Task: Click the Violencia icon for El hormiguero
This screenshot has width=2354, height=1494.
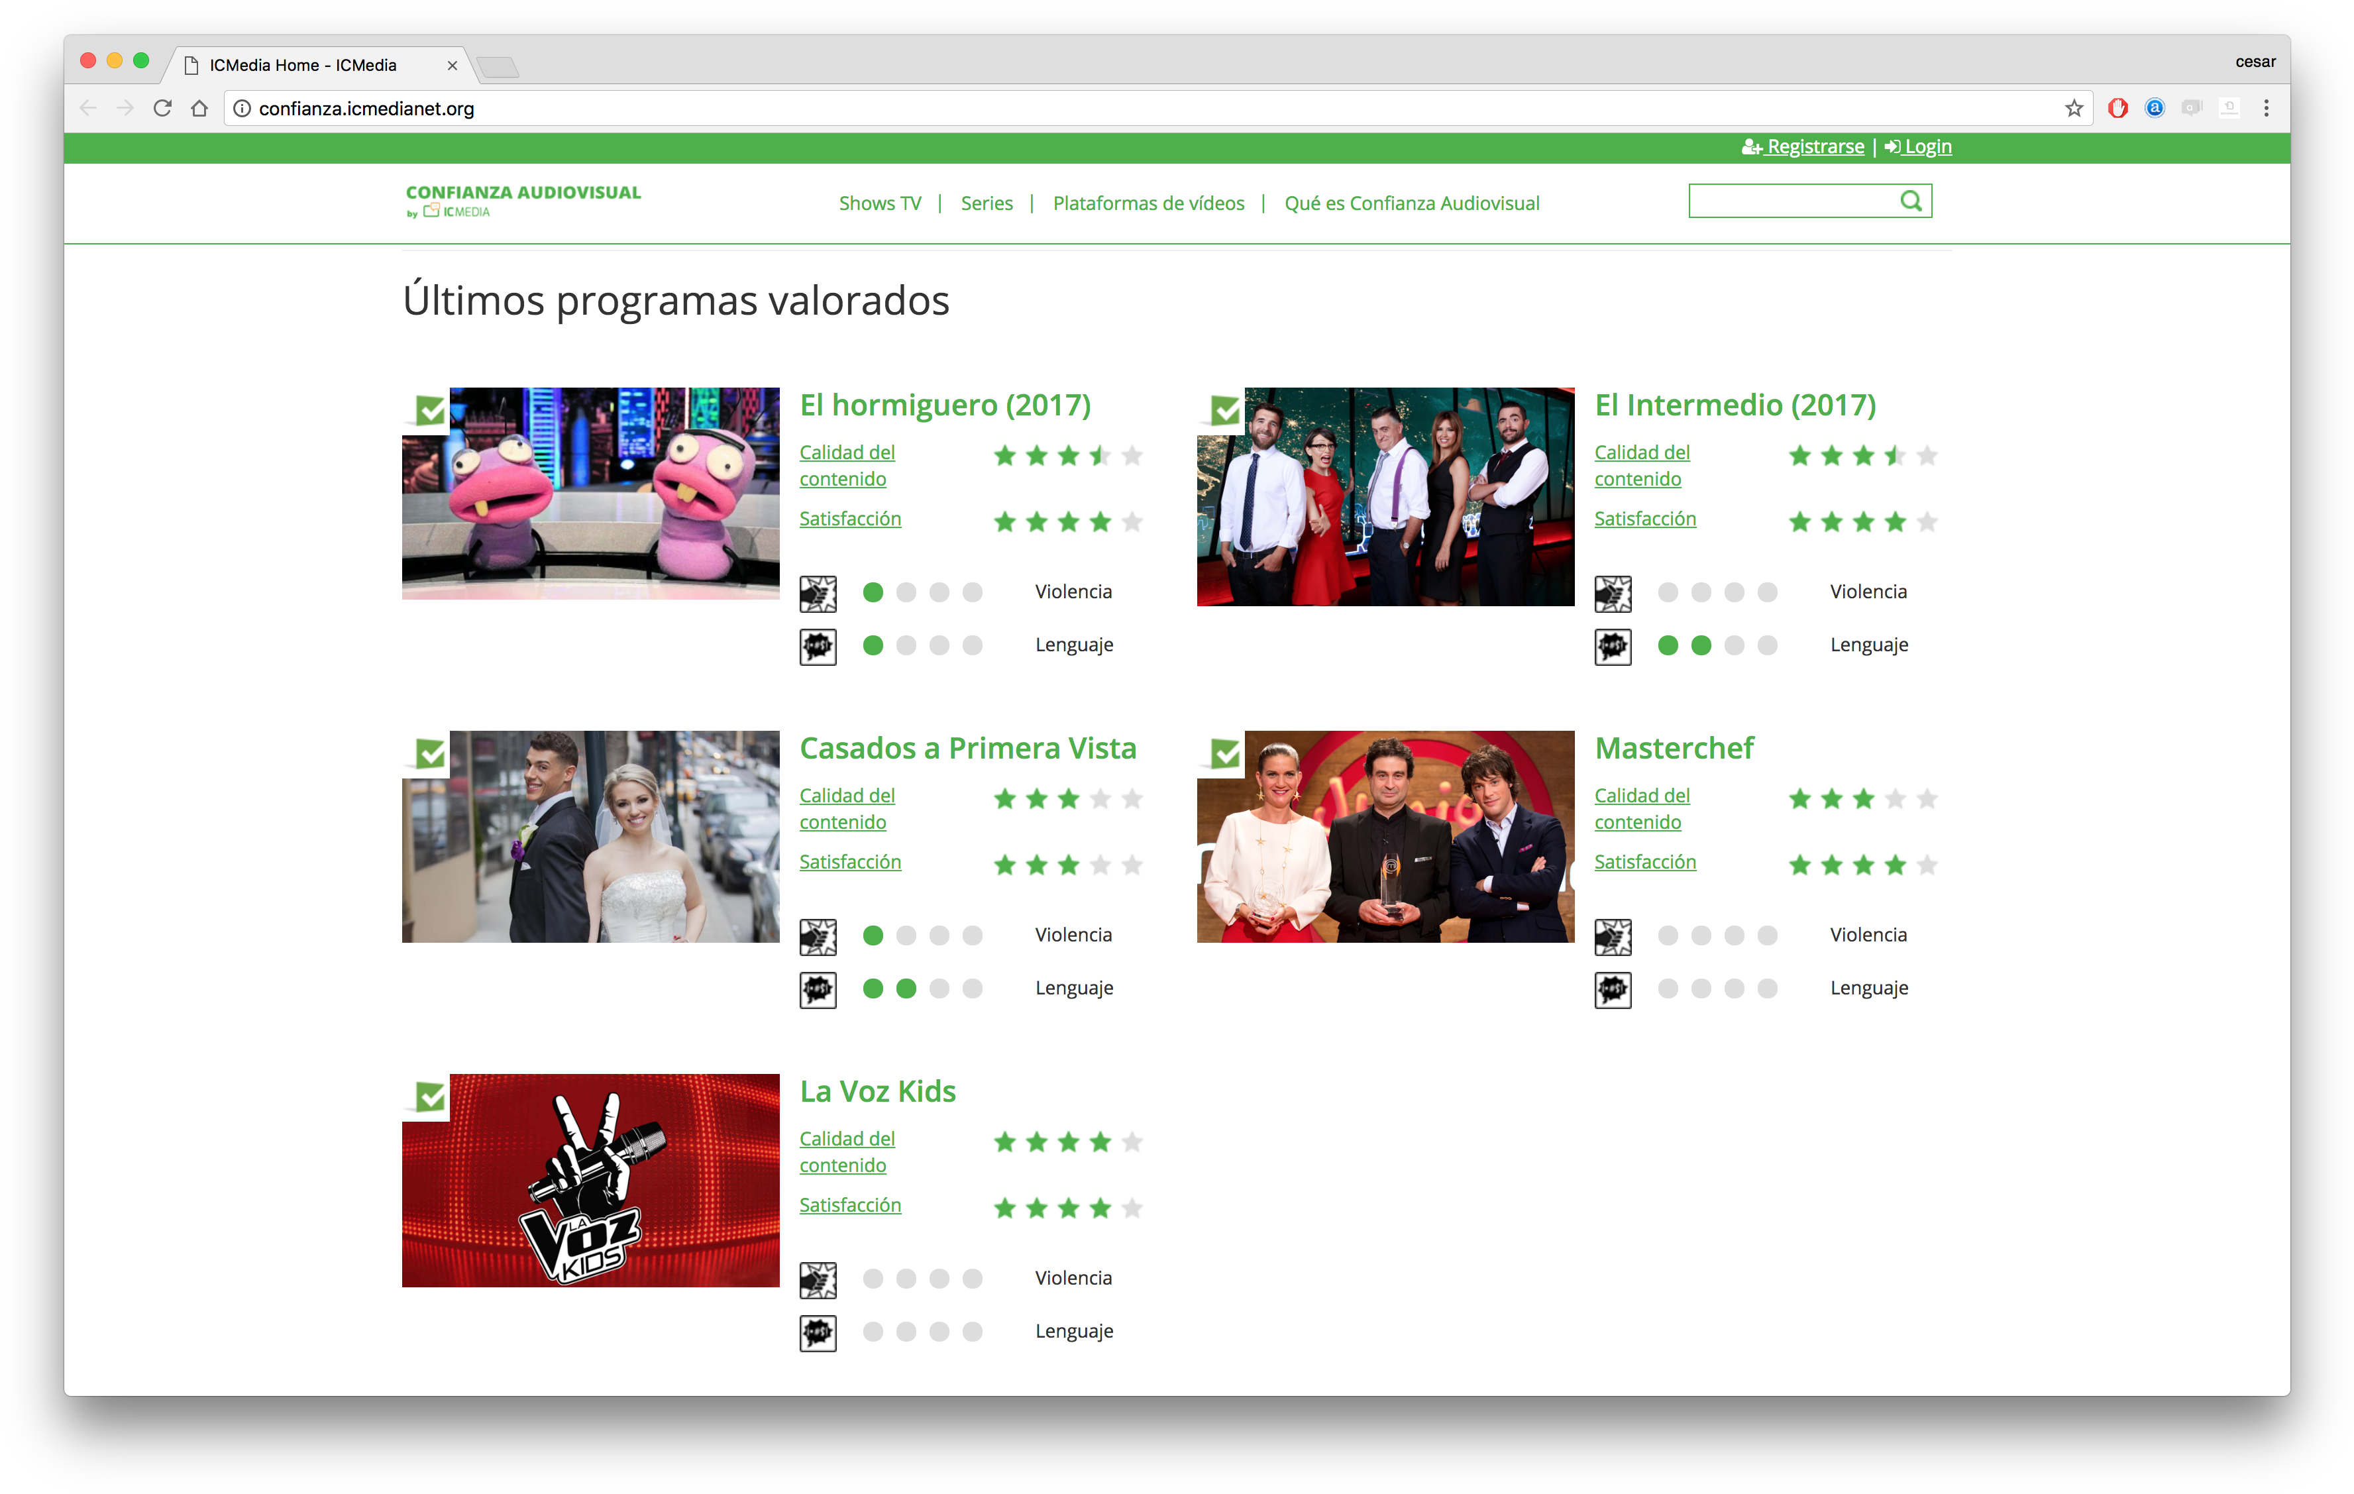Action: coord(818,594)
